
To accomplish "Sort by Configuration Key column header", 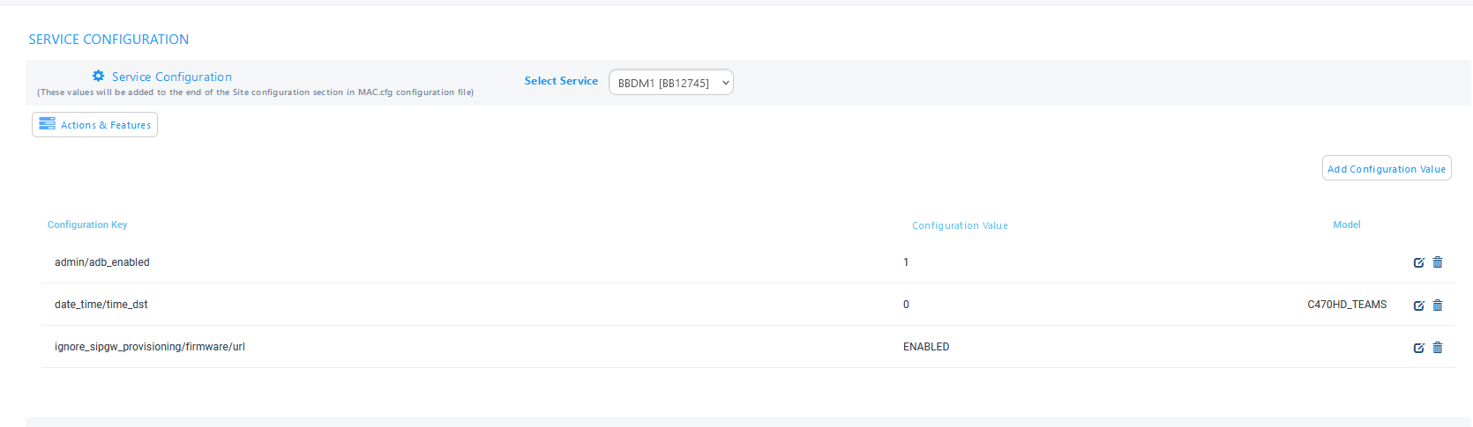I will 87,225.
